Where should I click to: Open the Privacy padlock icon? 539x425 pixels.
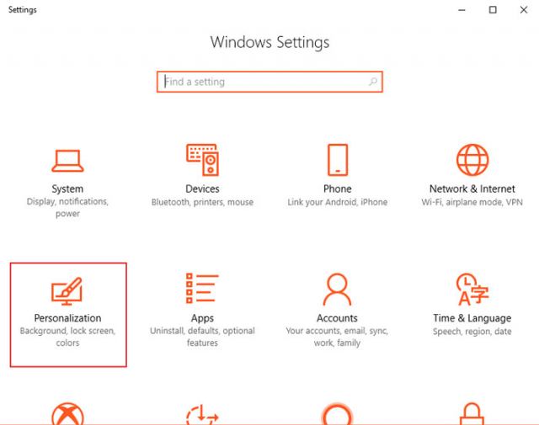click(x=472, y=413)
